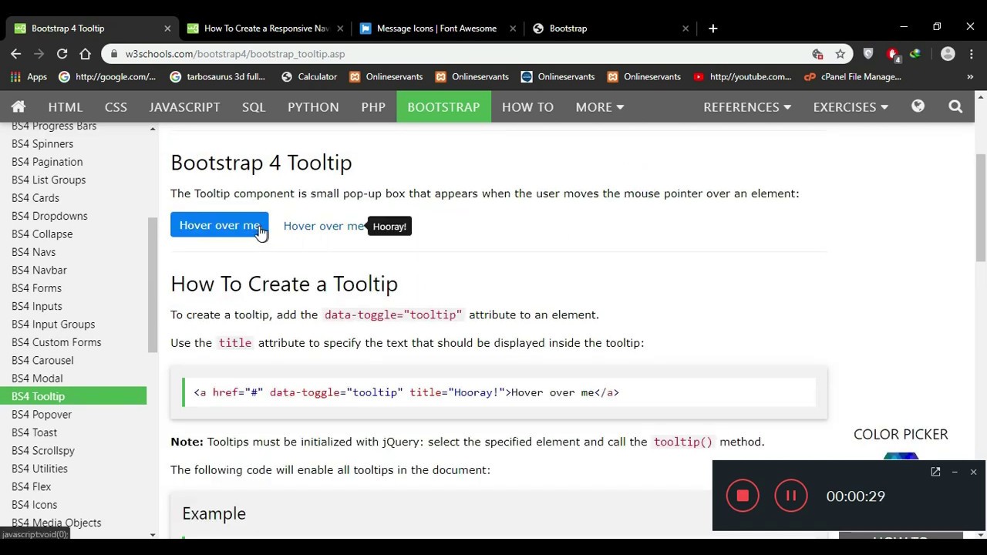
Task: Pause the screen recording
Action: pos(790,496)
